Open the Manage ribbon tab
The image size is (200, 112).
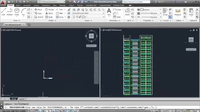(x=62, y=5)
